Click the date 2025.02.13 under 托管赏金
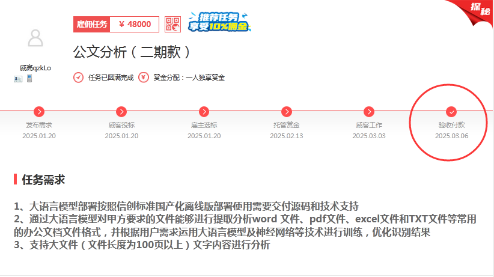Image resolution: width=494 pixels, height=277 pixels. coord(287,136)
